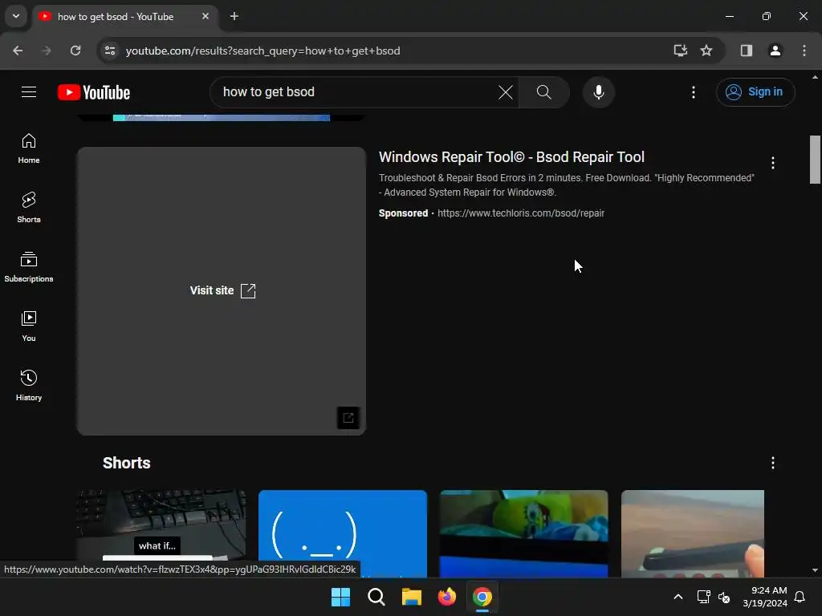The image size is (822, 616).
Task: Open a new tab
Action: (x=234, y=16)
